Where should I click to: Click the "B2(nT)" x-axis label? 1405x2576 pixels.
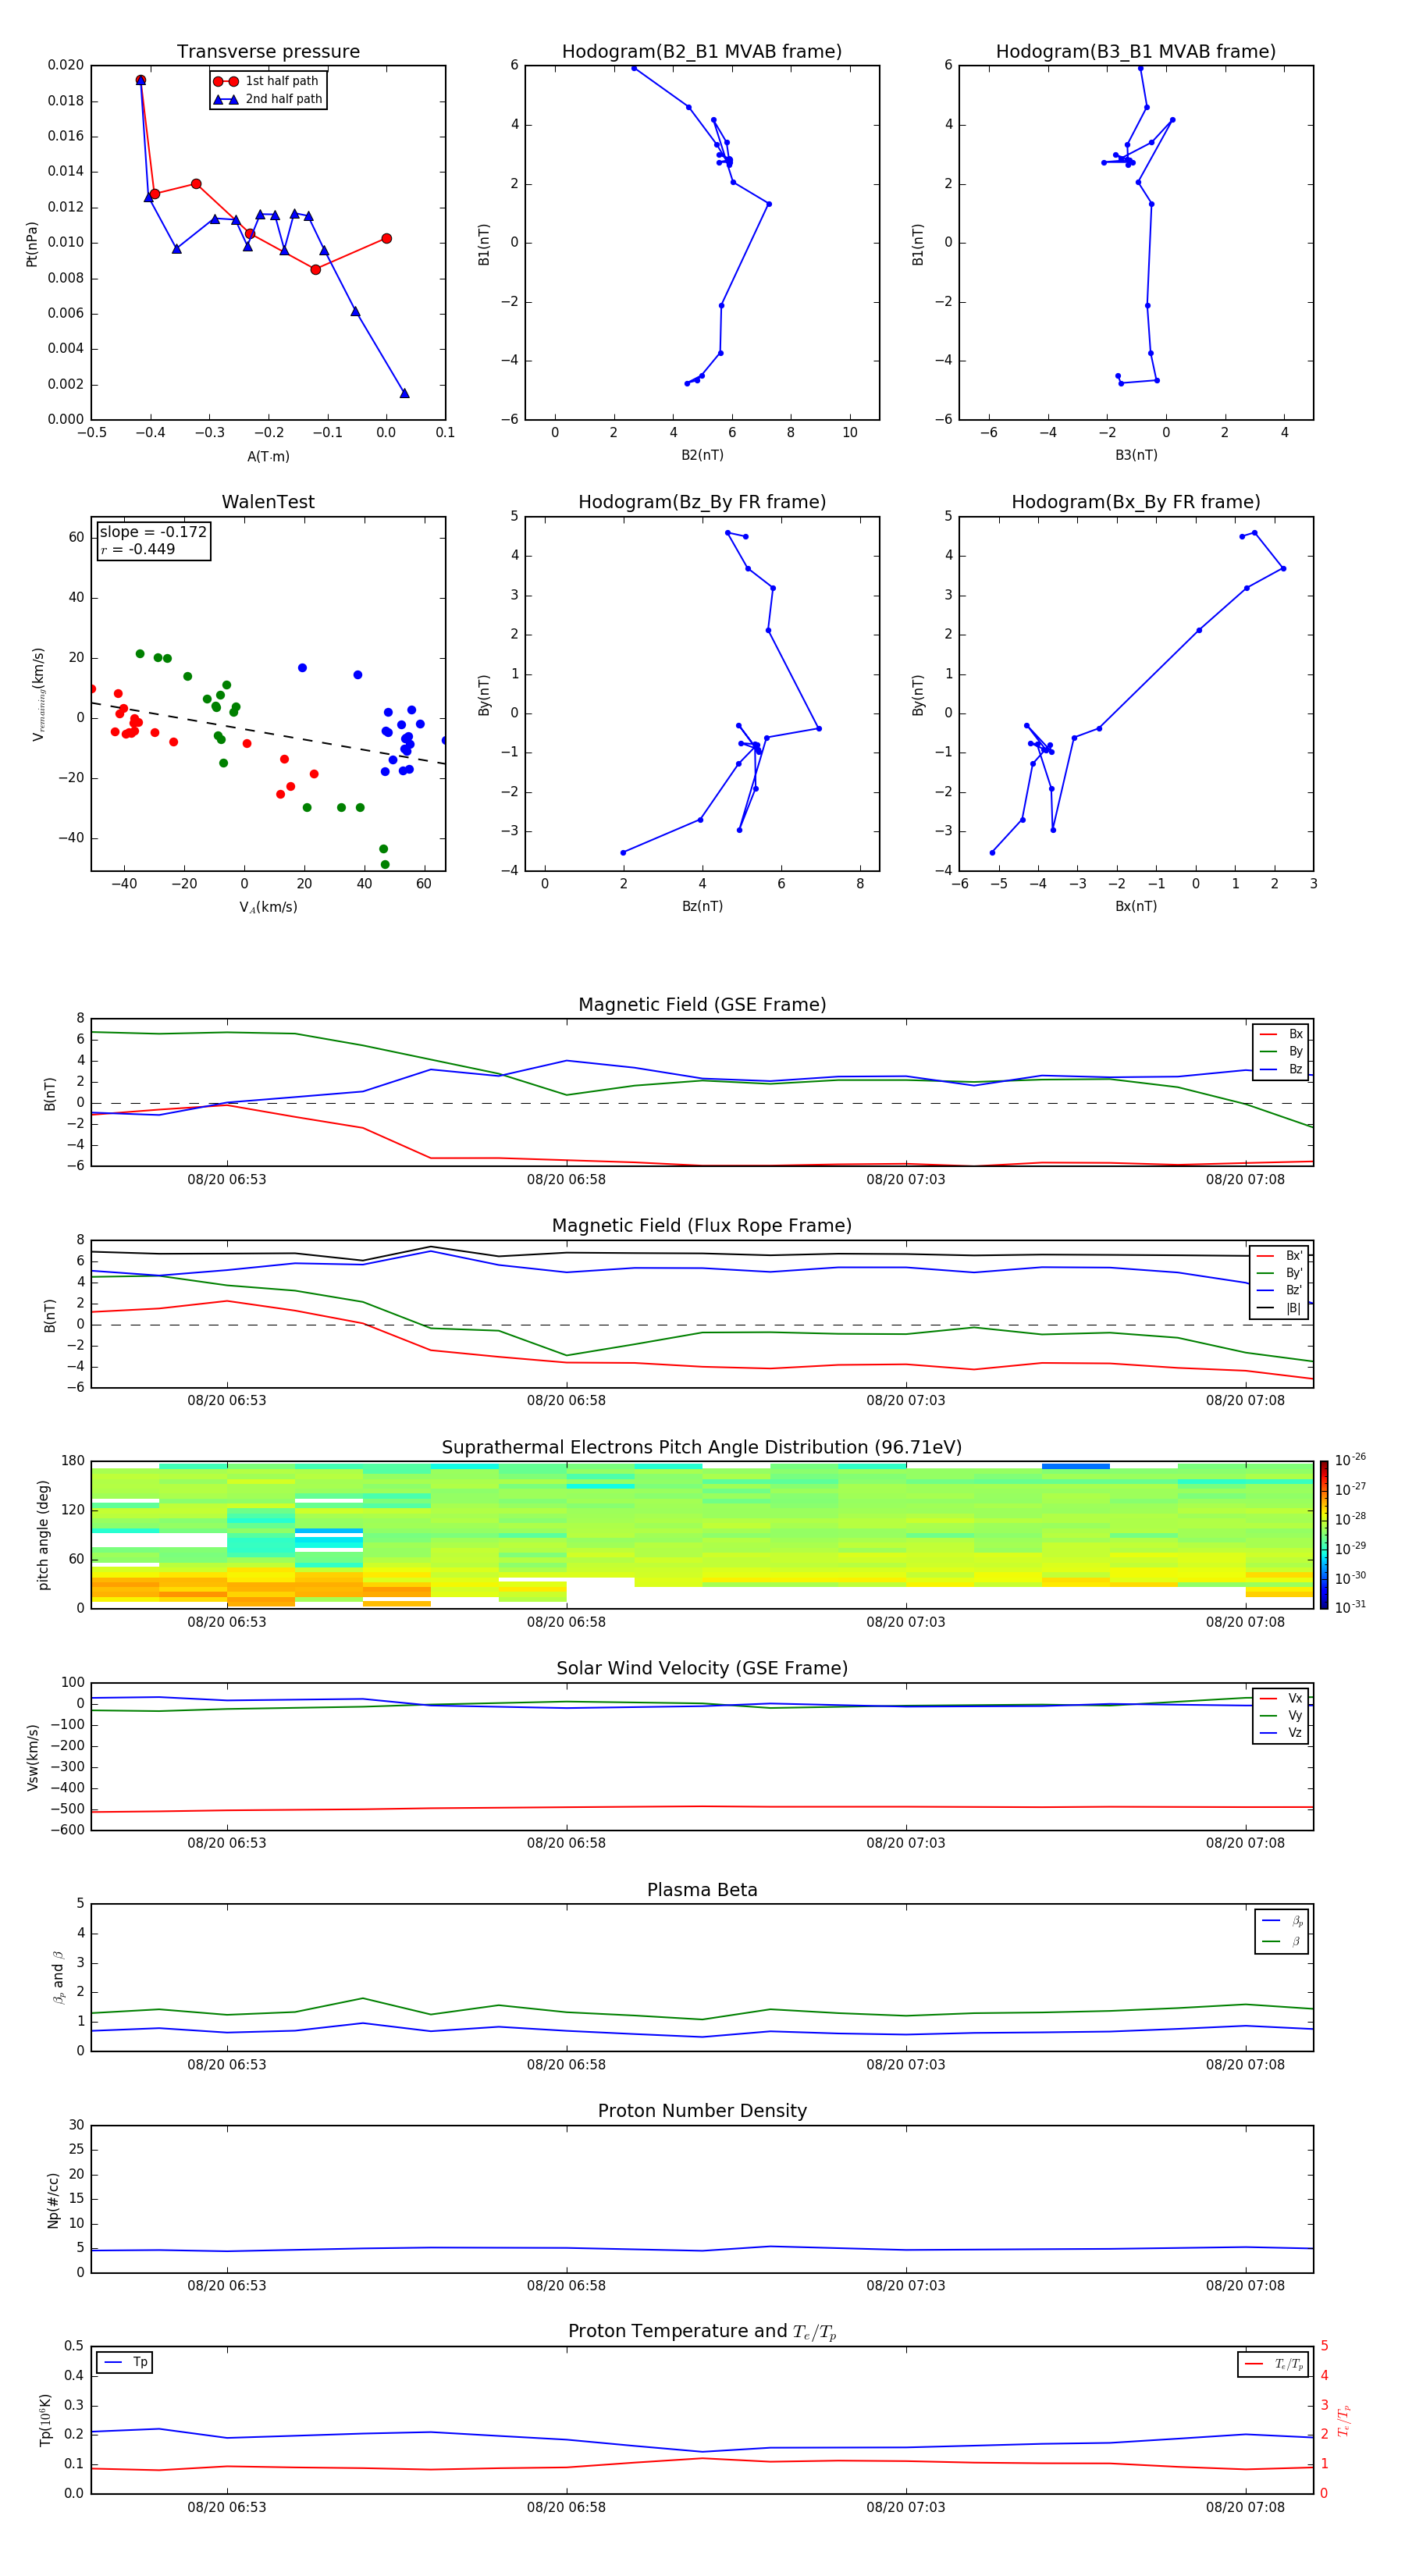tap(702, 455)
